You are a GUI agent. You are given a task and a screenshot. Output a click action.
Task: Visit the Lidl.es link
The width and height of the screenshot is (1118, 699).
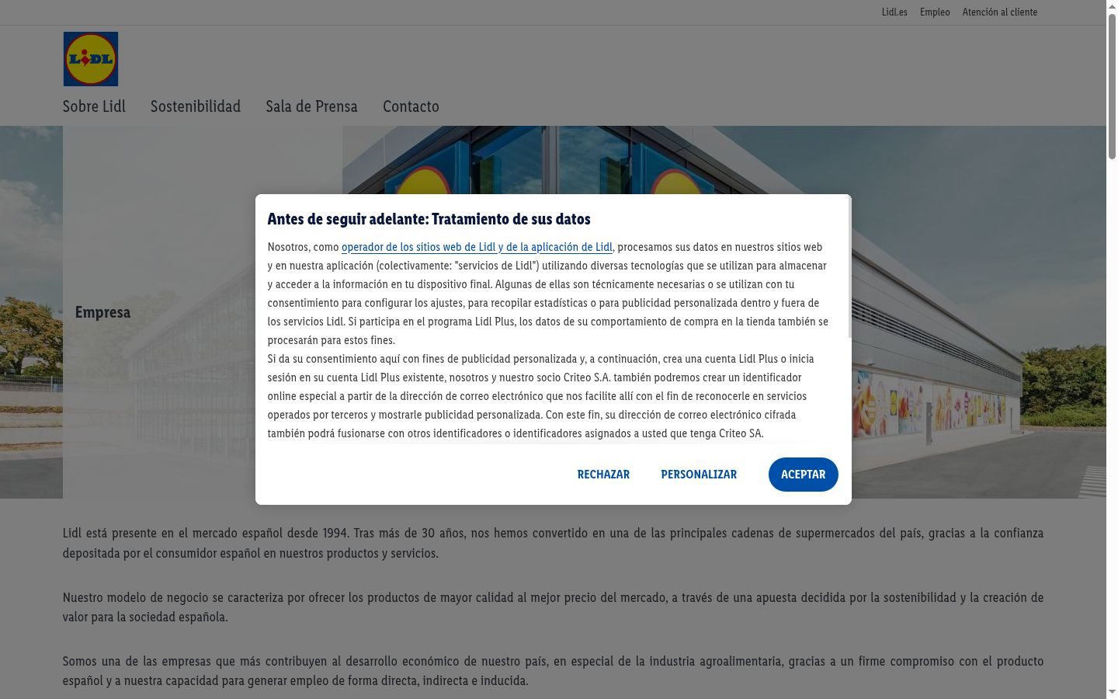[x=894, y=12]
